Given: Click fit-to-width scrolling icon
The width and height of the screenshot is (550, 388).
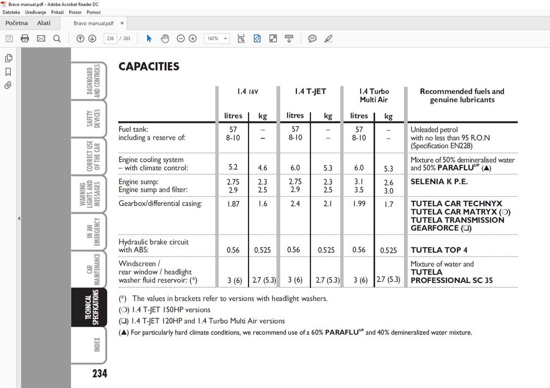Looking at the screenshot, I should pyautogui.click(x=241, y=38).
